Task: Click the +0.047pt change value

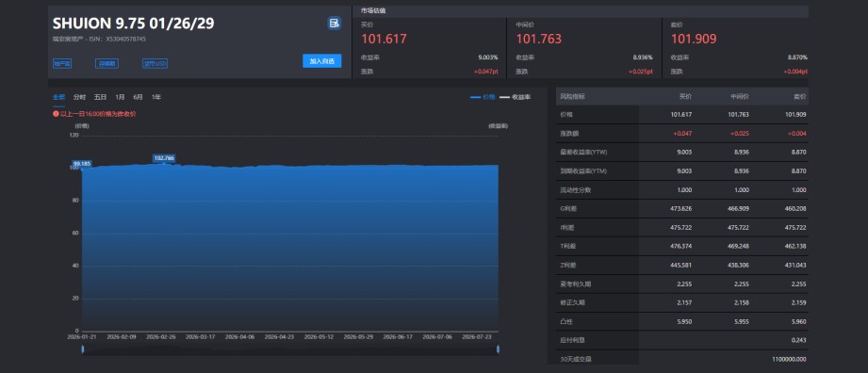Action: pyautogui.click(x=485, y=72)
